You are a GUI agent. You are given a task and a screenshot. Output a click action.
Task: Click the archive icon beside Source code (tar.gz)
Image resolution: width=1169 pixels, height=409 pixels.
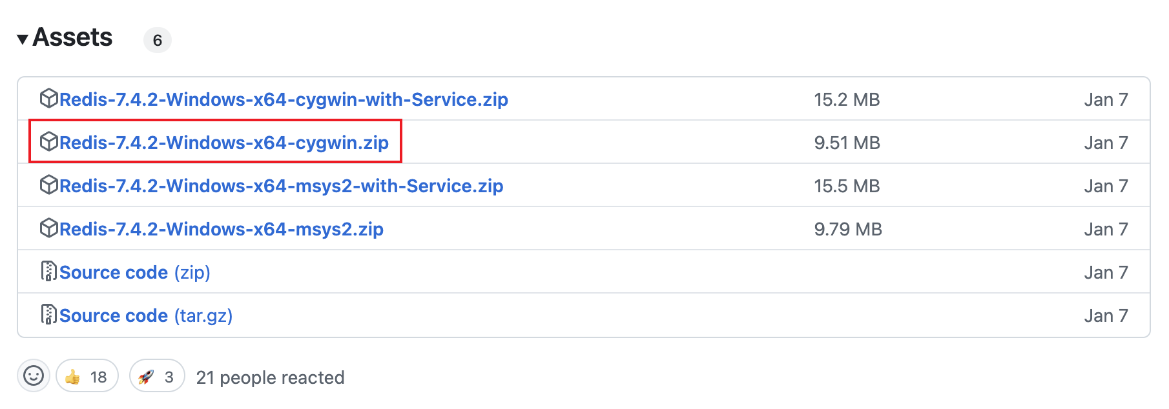coord(48,315)
